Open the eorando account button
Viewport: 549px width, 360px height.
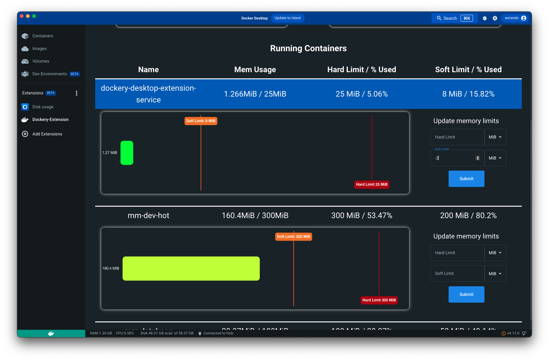[515, 18]
